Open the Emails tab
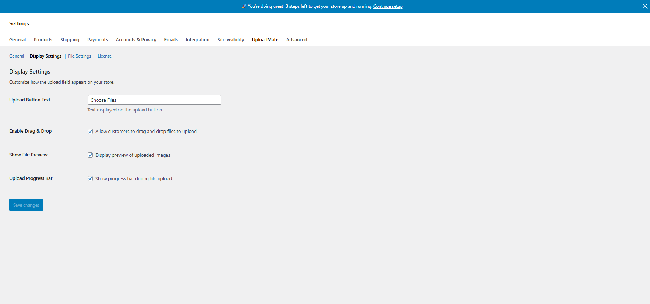 pyautogui.click(x=171, y=39)
